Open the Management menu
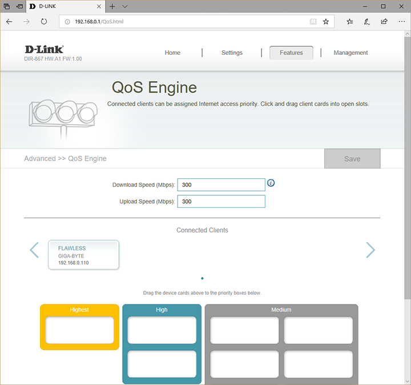411x385 pixels. [350, 53]
